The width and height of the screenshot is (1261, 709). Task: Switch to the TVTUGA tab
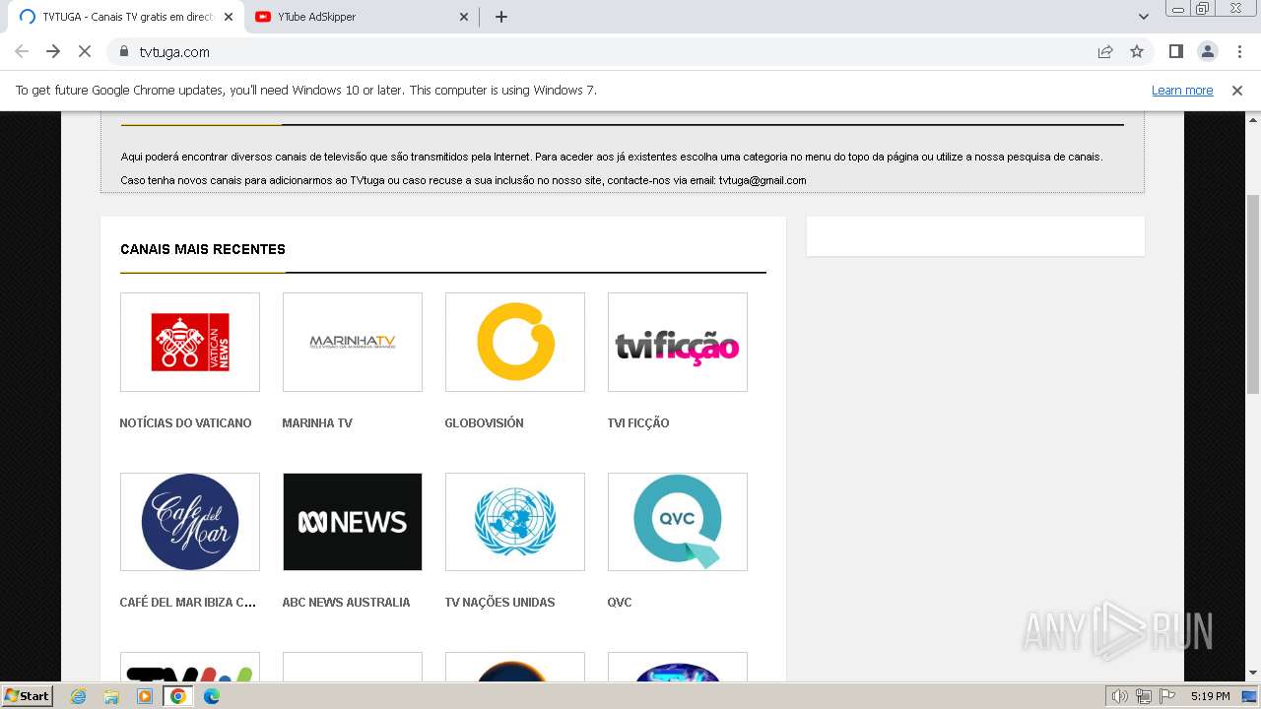[125, 17]
